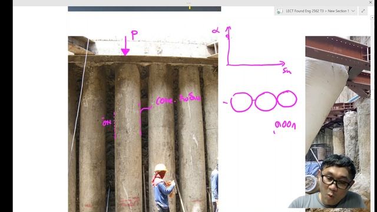
Task: Select the steel beam site photo on the right
Action: pos(338,124)
